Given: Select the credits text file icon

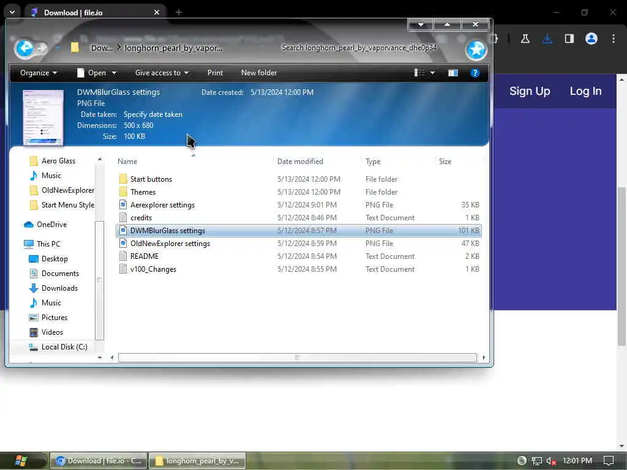Looking at the screenshot, I should [x=123, y=217].
